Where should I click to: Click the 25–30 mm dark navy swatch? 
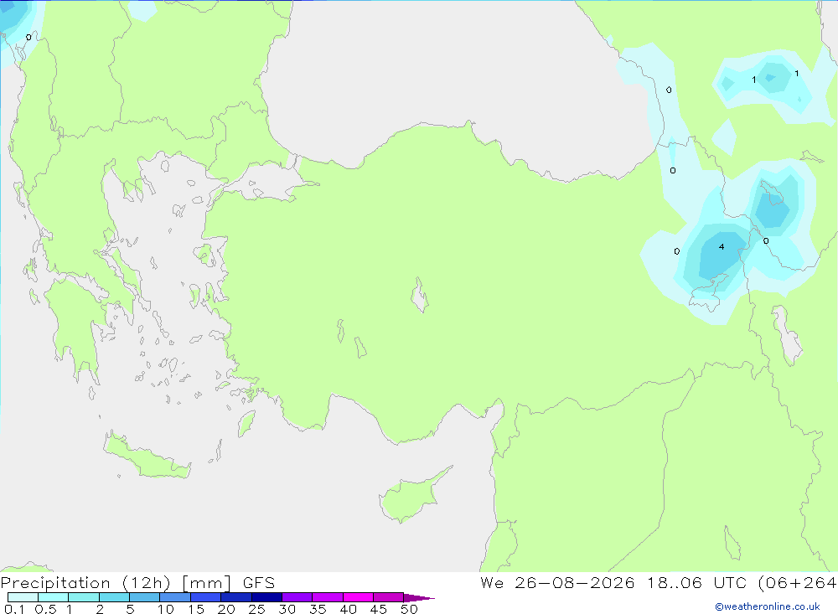coord(266,597)
